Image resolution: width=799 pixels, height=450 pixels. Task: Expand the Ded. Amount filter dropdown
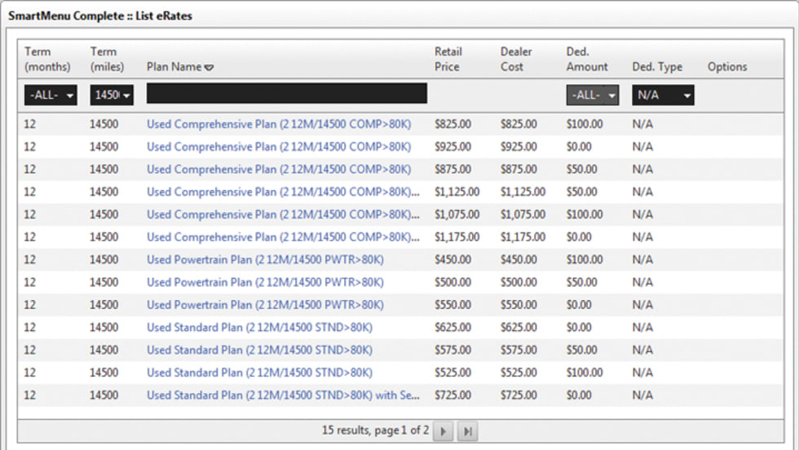pyautogui.click(x=593, y=95)
